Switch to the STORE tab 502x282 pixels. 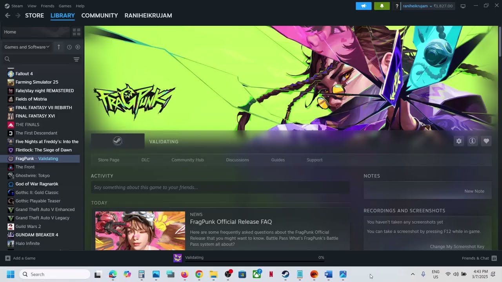(x=35, y=15)
